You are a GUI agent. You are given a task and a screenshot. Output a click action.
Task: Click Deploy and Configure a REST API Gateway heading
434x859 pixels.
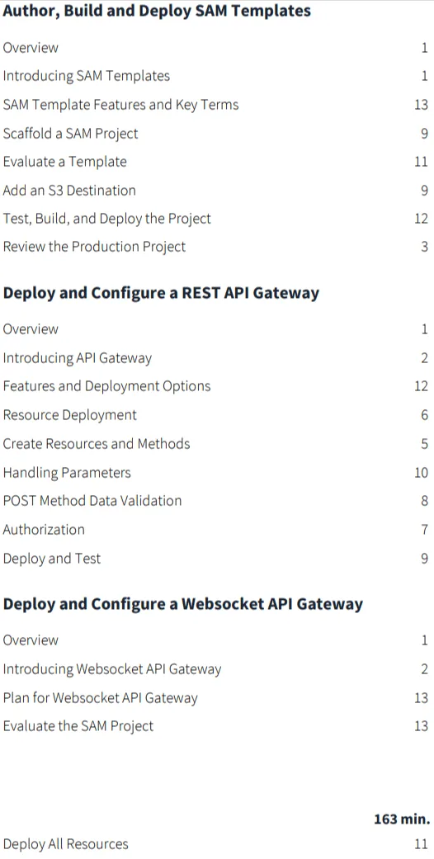[x=161, y=293]
